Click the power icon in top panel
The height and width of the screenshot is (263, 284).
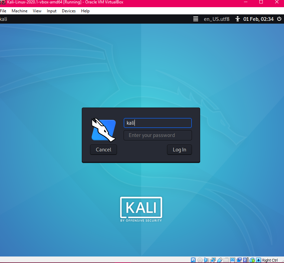click(x=279, y=19)
